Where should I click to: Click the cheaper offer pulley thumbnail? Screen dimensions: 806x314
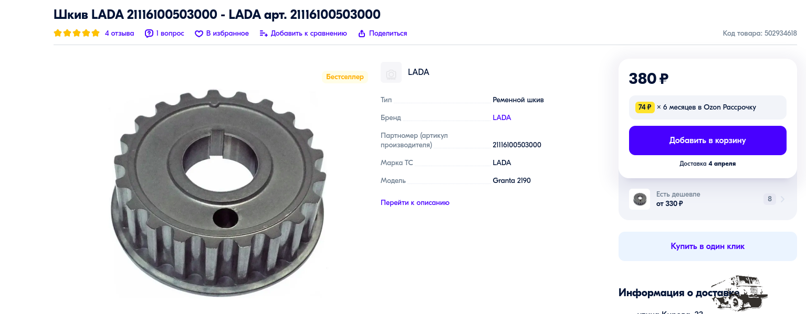(x=640, y=199)
